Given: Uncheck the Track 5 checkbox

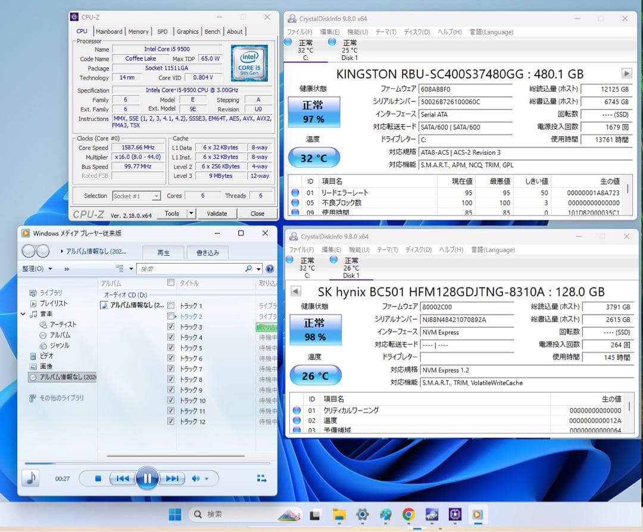Looking at the screenshot, I should point(171,348).
